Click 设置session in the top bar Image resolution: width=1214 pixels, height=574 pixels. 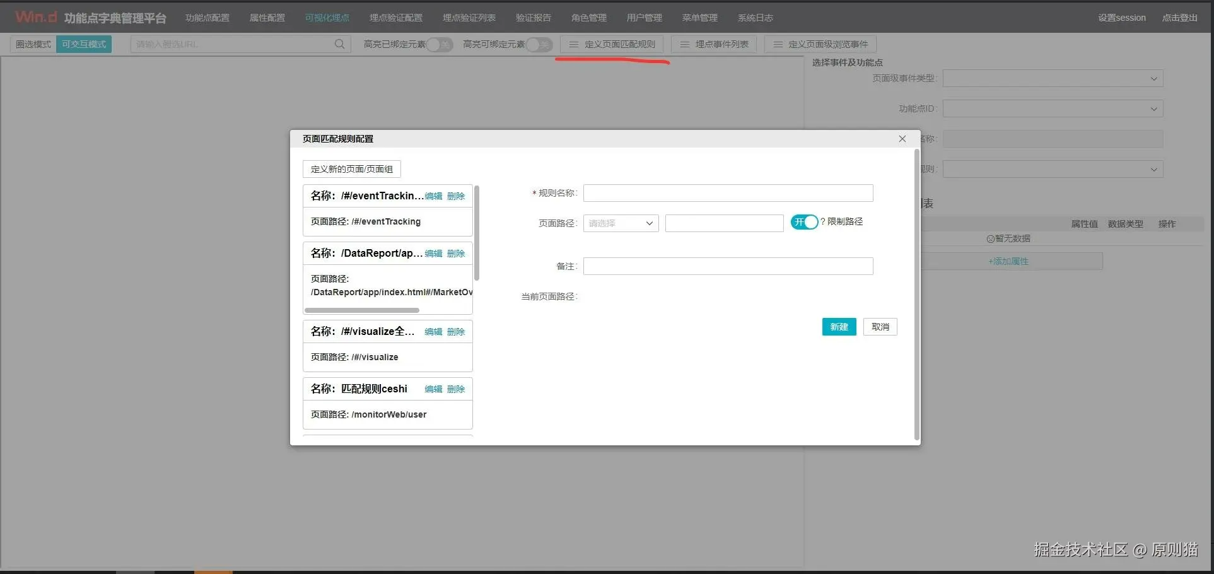click(1122, 18)
